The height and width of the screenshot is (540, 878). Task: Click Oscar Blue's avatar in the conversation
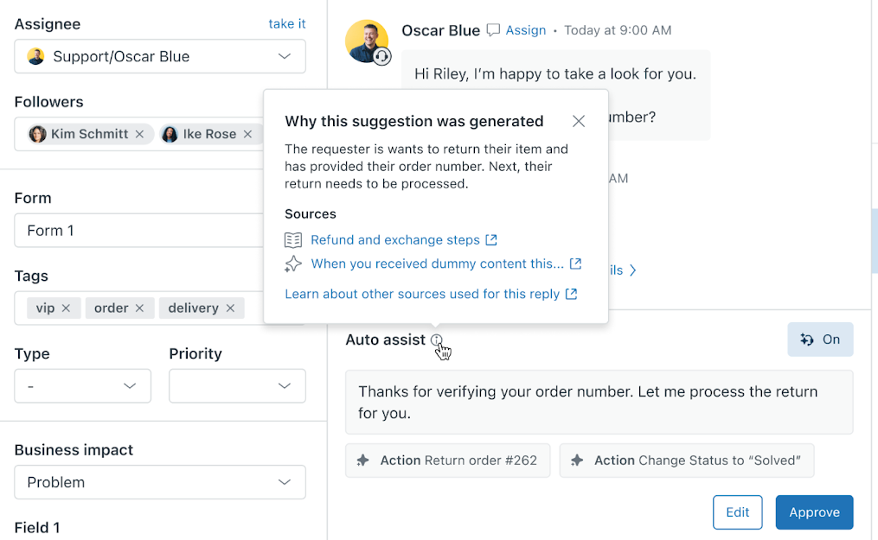[x=366, y=41]
